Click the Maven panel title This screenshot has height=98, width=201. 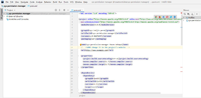click(x=186, y=10)
